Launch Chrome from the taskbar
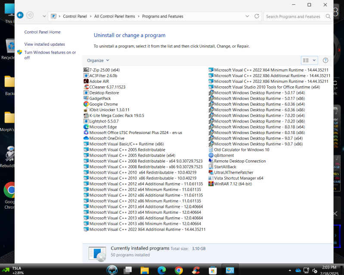 click(179, 270)
